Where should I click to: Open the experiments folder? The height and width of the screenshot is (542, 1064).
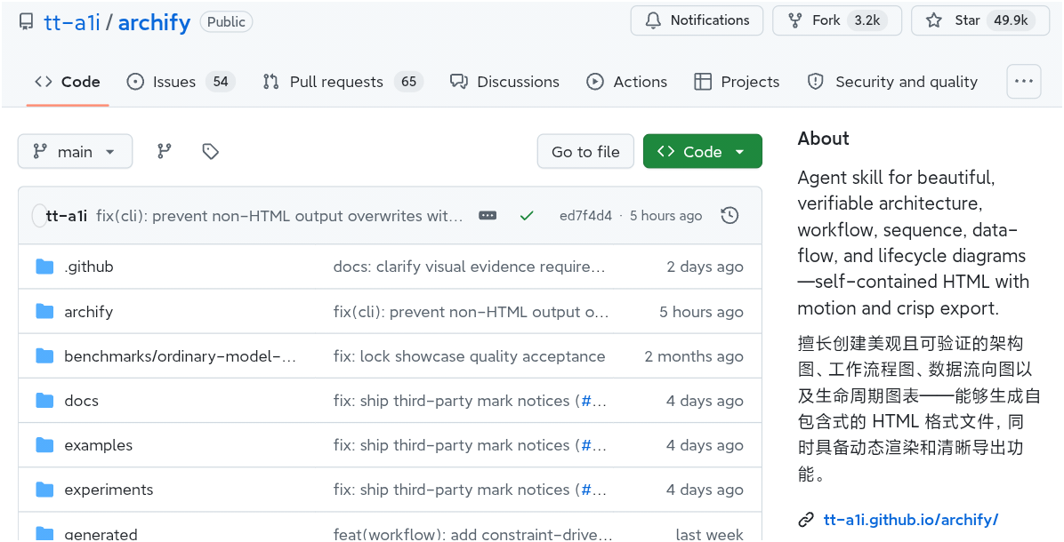(109, 490)
